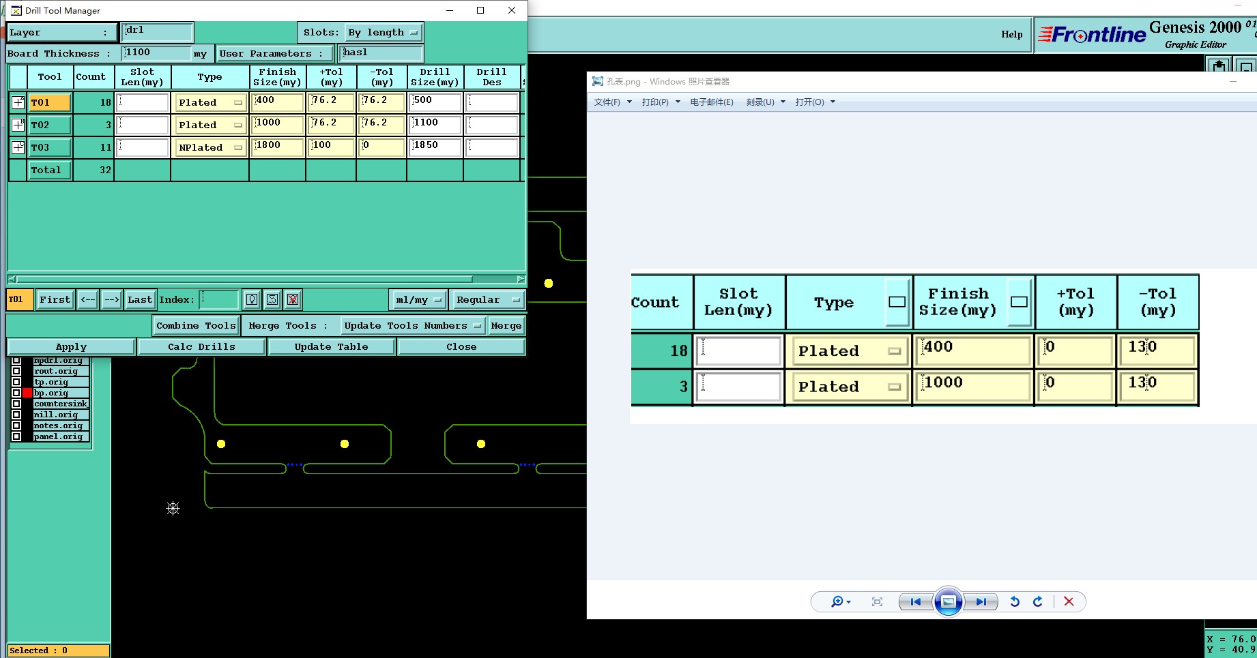Click the T01 Finish Size field

[x=278, y=102]
